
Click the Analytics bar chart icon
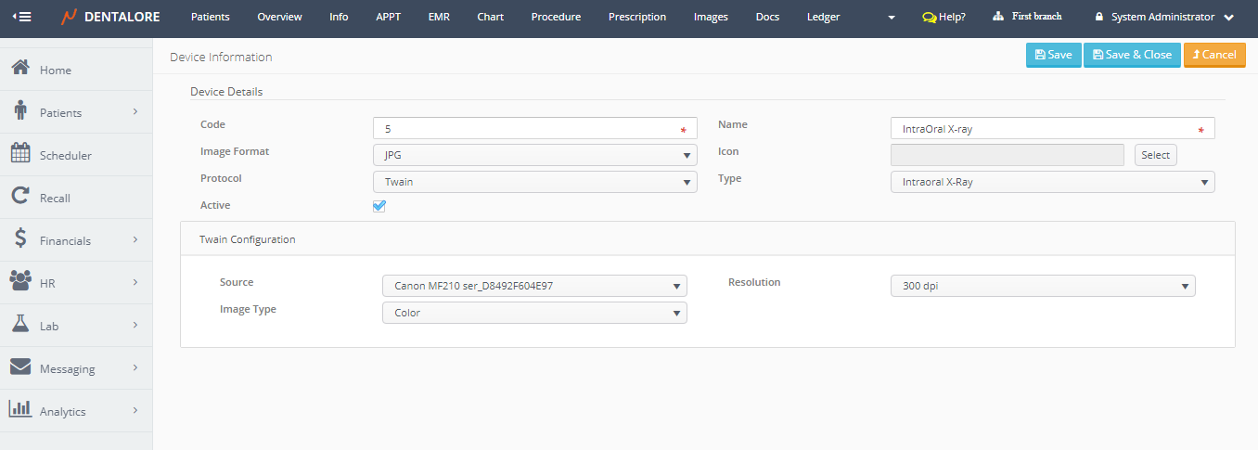(x=20, y=410)
